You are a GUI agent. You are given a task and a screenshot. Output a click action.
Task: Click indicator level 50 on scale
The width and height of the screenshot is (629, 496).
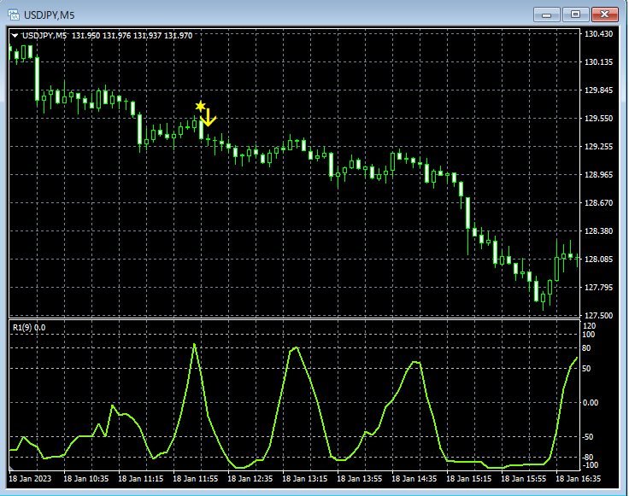pos(586,369)
